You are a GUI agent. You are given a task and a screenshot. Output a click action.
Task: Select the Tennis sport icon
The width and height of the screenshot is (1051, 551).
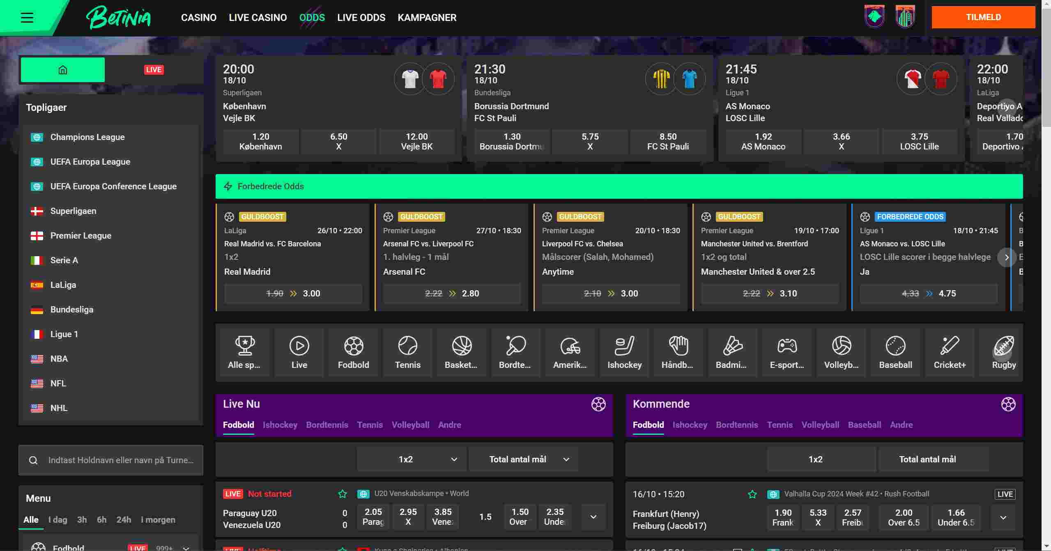click(x=407, y=352)
